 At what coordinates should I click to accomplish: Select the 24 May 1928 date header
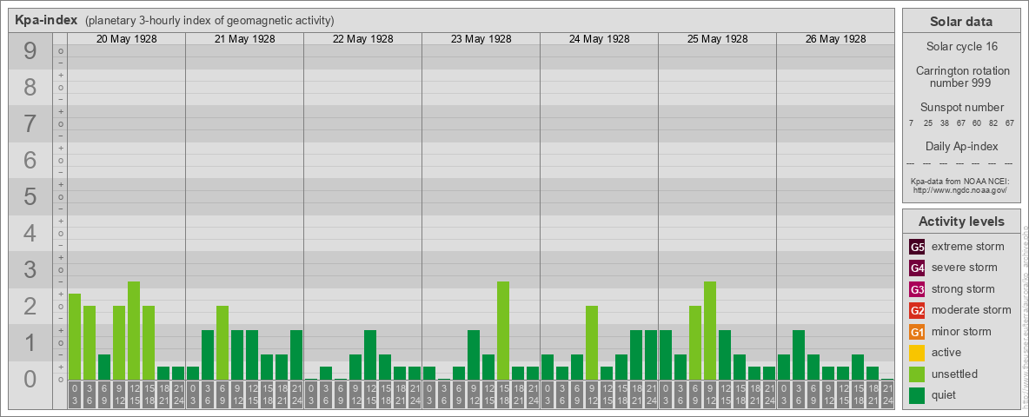click(599, 39)
